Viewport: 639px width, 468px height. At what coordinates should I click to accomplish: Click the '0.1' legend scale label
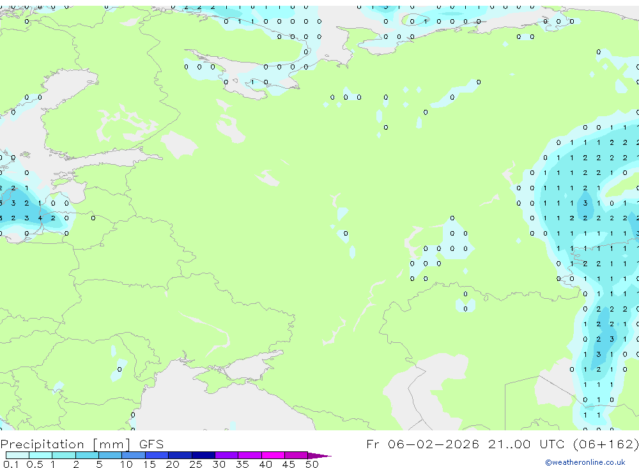[x=11, y=464]
